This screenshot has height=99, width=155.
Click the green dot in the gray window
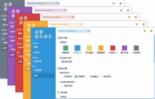point(114,4)
